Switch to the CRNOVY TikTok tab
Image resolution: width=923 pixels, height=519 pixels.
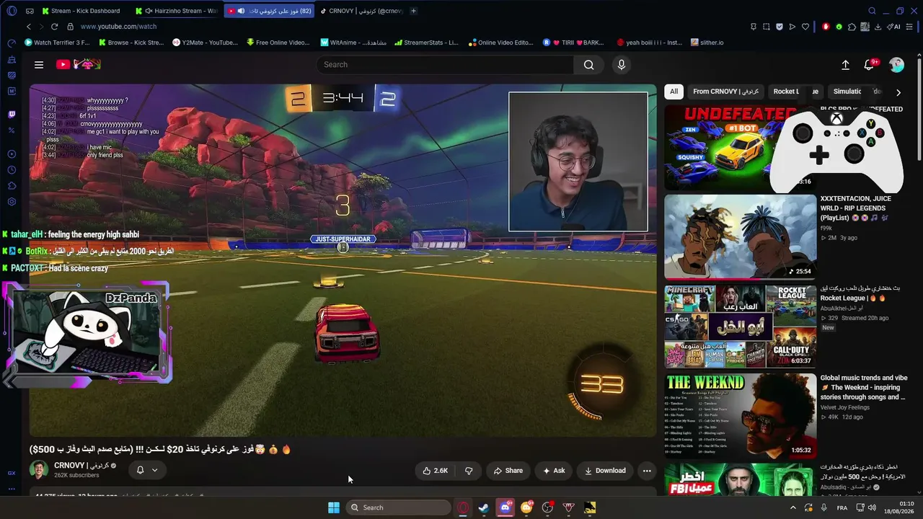(361, 12)
